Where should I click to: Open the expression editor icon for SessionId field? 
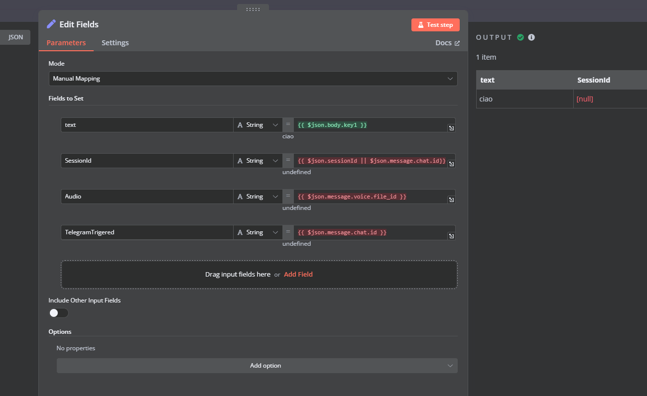click(x=451, y=164)
